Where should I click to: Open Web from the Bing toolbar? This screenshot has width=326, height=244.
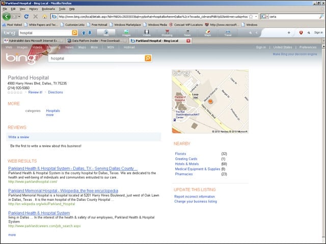(106, 33)
